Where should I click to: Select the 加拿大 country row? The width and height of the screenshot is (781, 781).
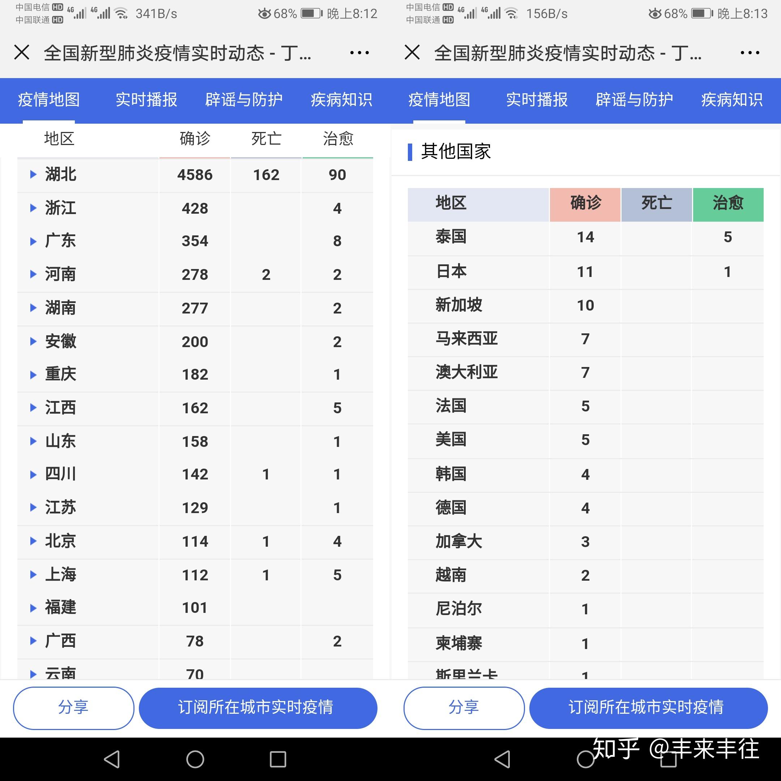tap(585, 542)
